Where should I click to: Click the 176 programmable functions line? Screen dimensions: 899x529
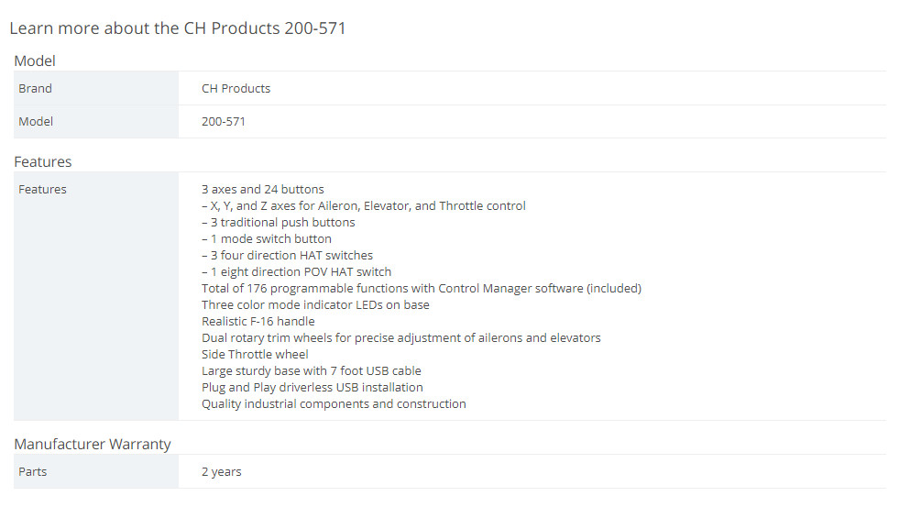click(x=422, y=289)
